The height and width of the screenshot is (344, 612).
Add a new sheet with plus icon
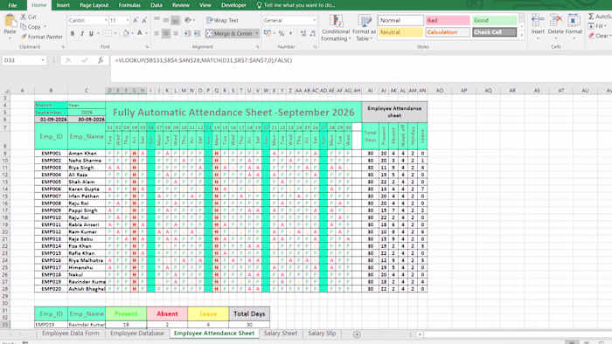tap(357, 334)
